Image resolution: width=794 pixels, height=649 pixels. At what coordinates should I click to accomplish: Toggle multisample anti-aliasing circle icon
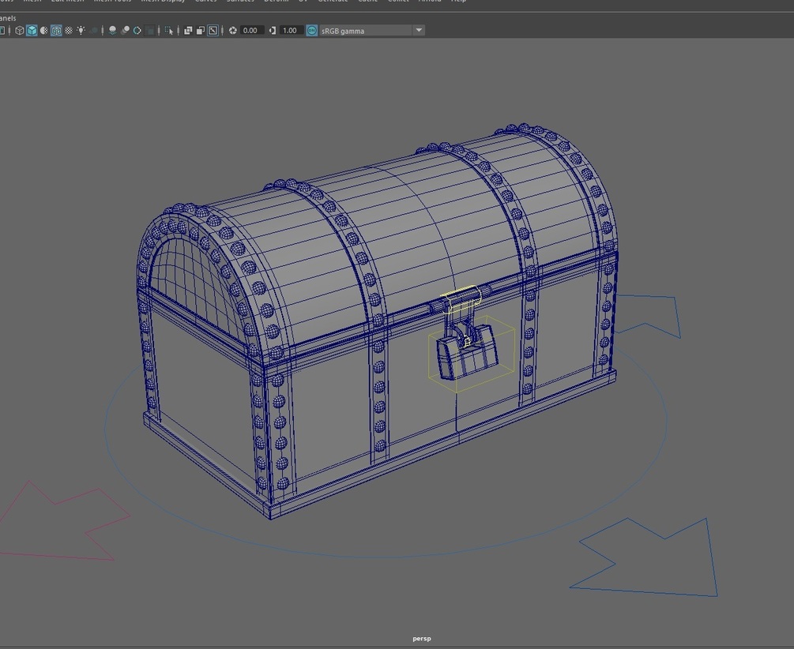137,30
